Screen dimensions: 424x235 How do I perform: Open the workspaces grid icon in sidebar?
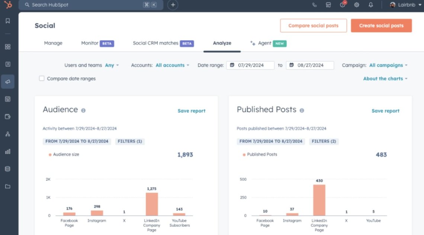coord(7,47)
